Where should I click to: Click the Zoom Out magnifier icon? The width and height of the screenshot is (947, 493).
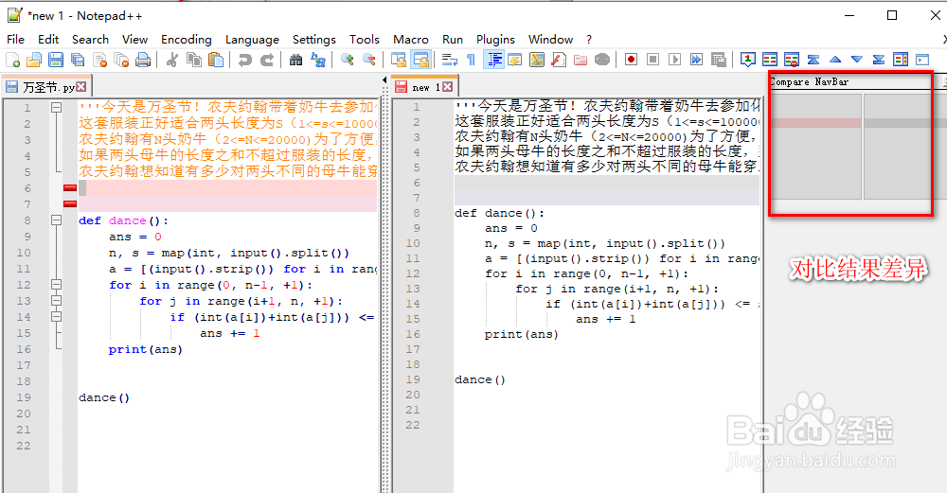pyautogui.click(x=369, y=59)
